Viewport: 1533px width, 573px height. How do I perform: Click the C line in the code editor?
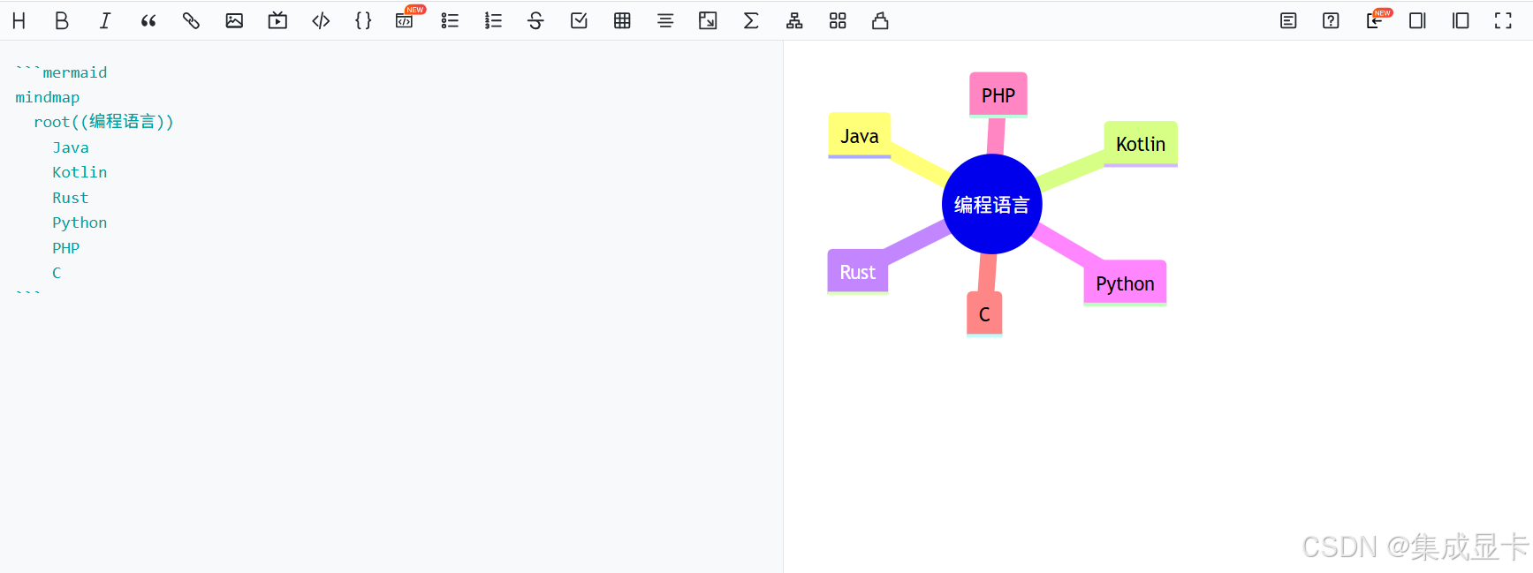57,273
